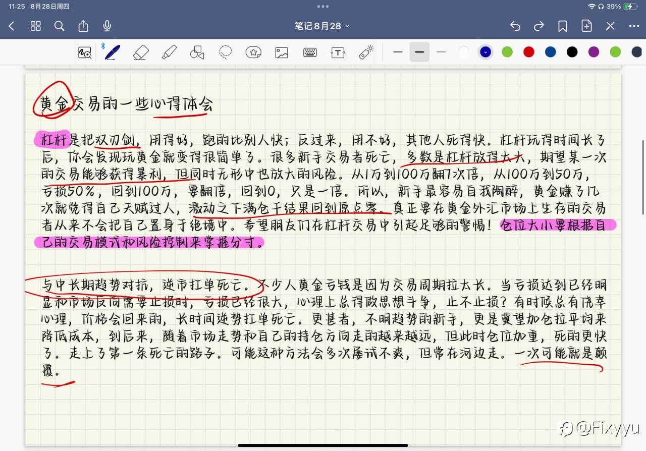Tap the underlined phrase 一次可能就是颠
646x451 pixels.
coord(560,354)
